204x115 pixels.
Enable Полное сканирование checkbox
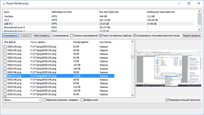point(72,36)
